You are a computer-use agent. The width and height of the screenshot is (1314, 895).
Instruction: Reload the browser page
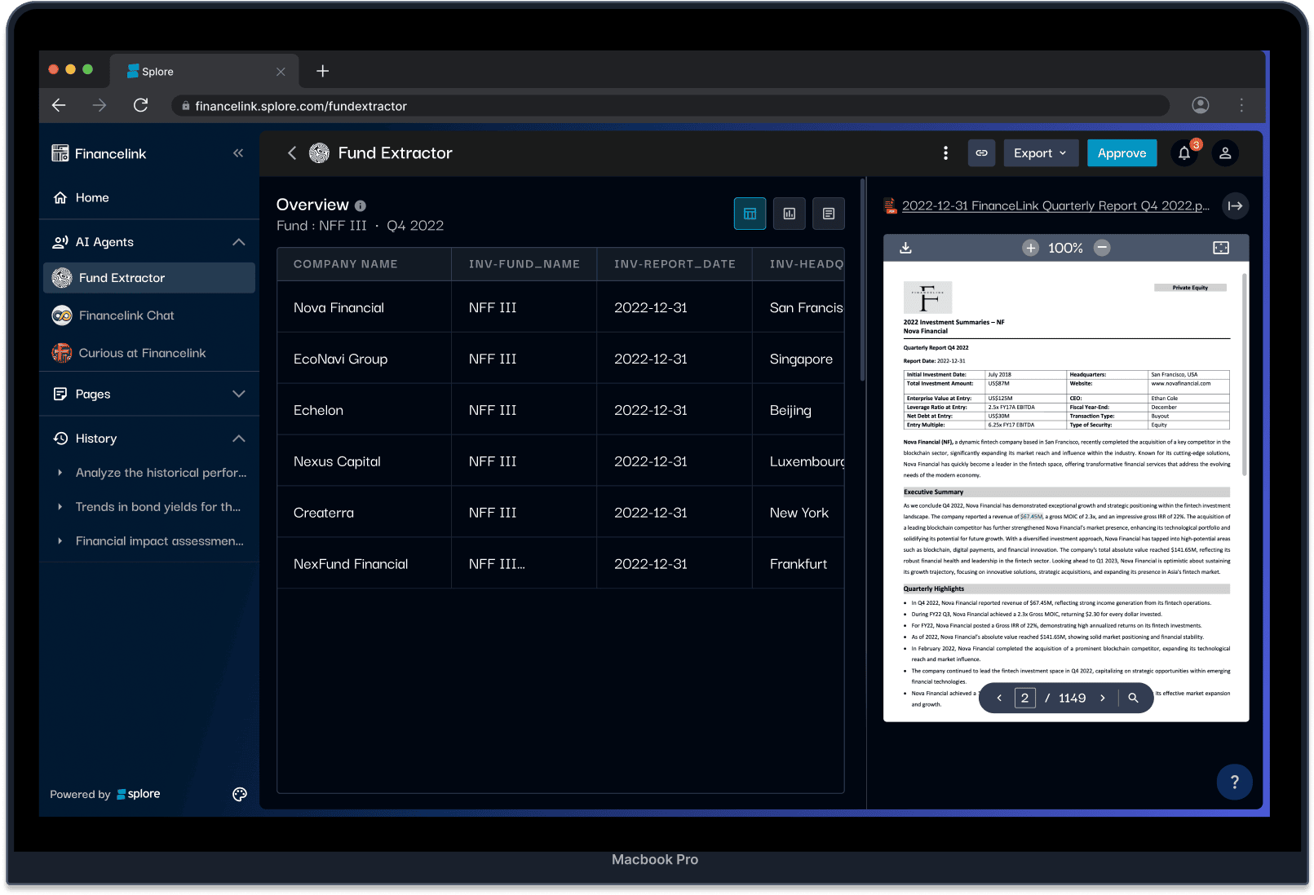click(x=140, y=105)
